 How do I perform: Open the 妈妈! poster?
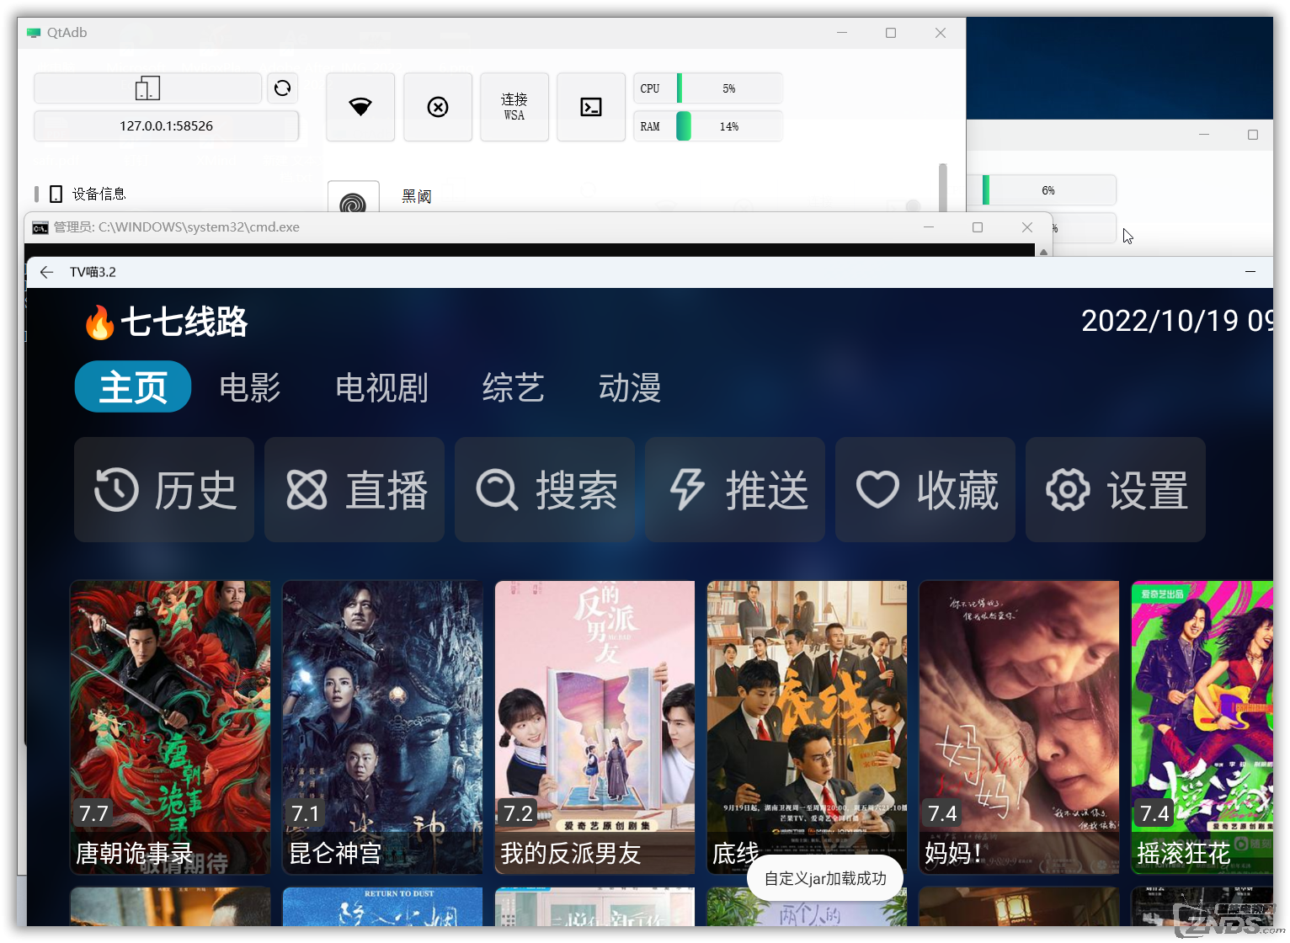pyautogui.click(x=1020, y=727)
